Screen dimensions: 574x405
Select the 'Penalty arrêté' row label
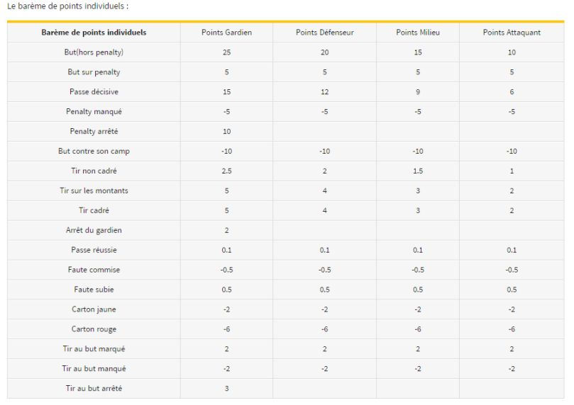[x=94, y=131]
